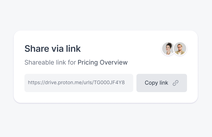Click the word "link" in the heading
This screenshot has width=212, height=137.
pos(73,48)
